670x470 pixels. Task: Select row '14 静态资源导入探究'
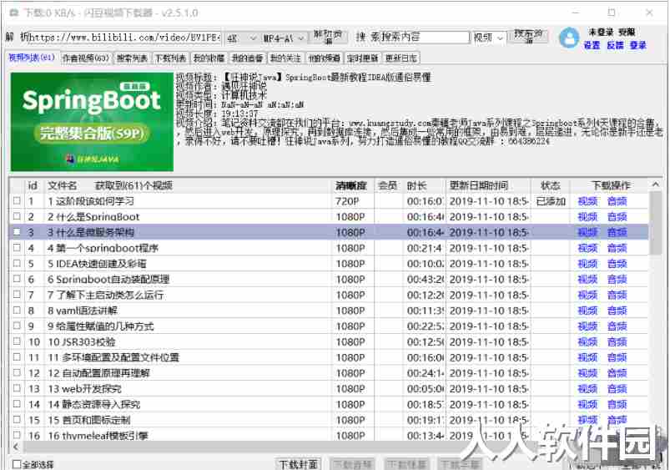[328, 404]
